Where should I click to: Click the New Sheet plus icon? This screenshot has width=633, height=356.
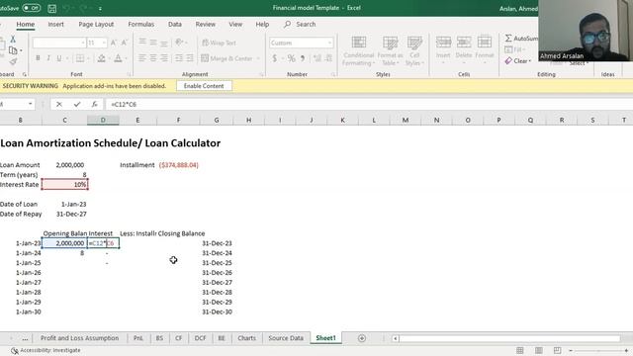[x=362, y=338]
